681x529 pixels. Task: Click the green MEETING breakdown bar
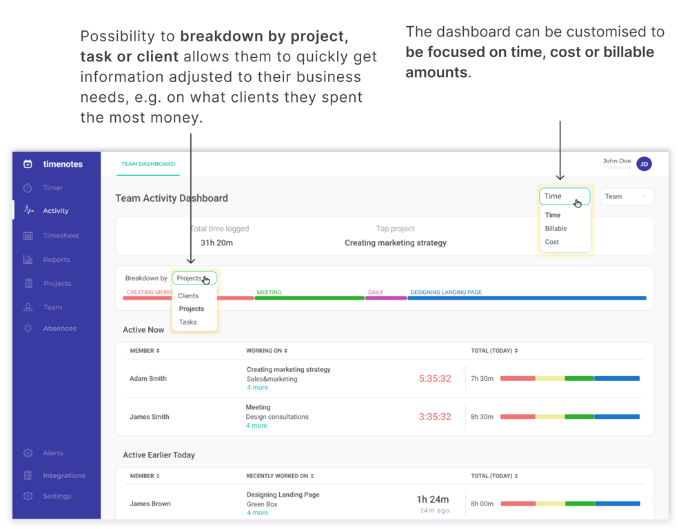(x=309, y=298)
